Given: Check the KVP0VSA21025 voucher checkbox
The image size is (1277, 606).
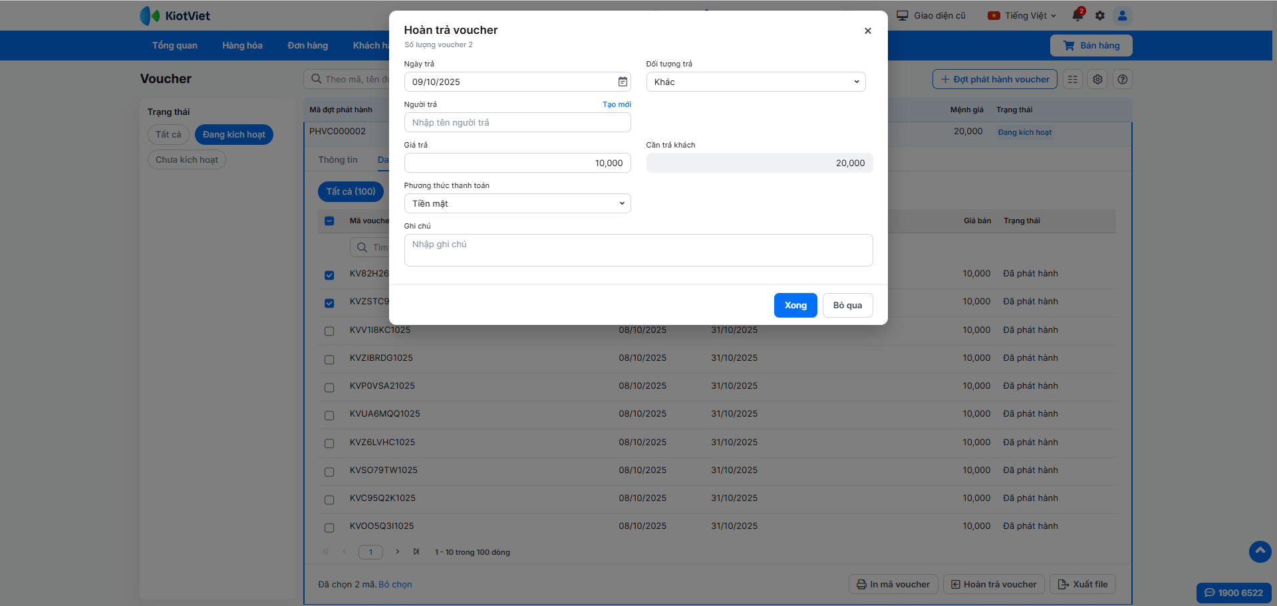Looking at the screenshot, I should tap(329, 387).
